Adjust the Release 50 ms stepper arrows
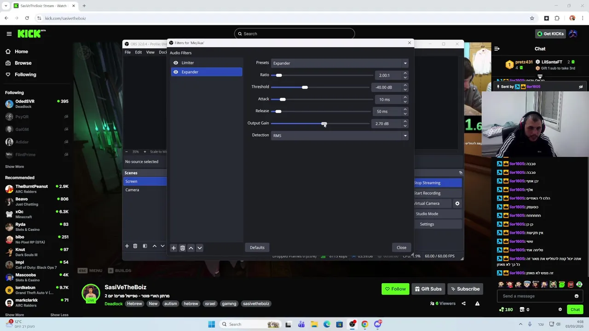Image resolution: width=589 pixels, height=331 pixels. (405, 111)
